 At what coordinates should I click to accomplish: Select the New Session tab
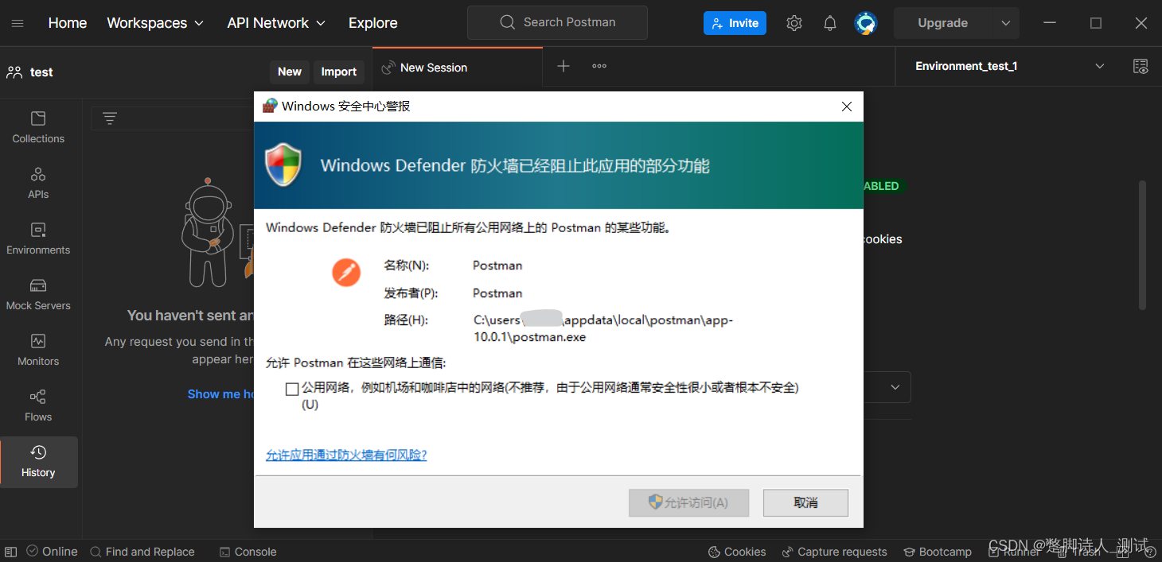[458, 68]
